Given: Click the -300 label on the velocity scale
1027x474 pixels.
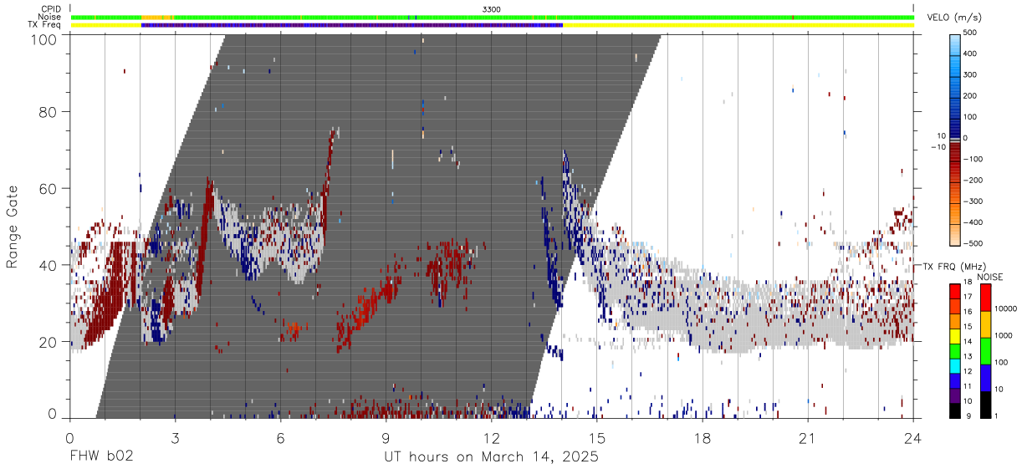Looking at the screenshot, I should tap(973, 201).
